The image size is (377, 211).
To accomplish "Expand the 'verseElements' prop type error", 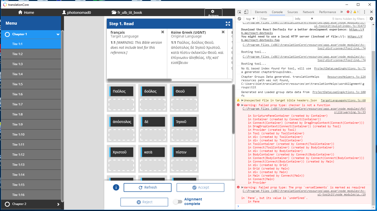I will click(242, 187).
